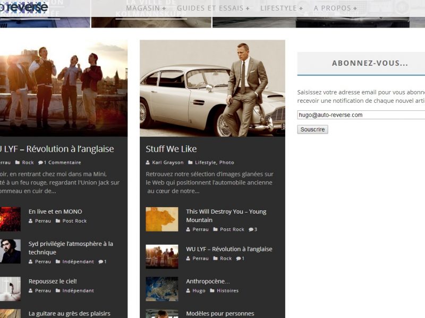
Task: Click the email address input field
Action: (361, 115)
